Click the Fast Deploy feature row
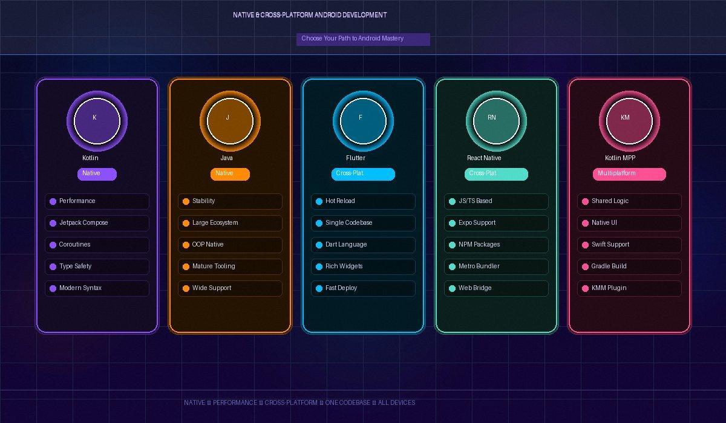The height and width of the screenshot is (423, 726). (363, 288)
